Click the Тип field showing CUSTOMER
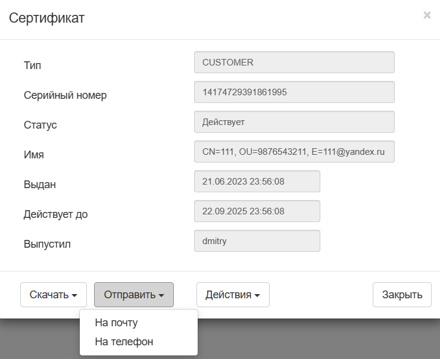This screenshot has width=440, height=359. pyautogui.click(x=294, y=63)
